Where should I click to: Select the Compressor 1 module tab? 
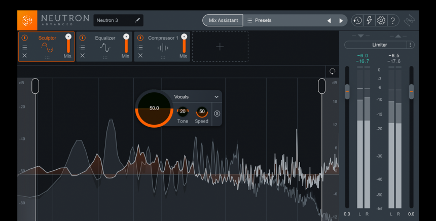162,47
